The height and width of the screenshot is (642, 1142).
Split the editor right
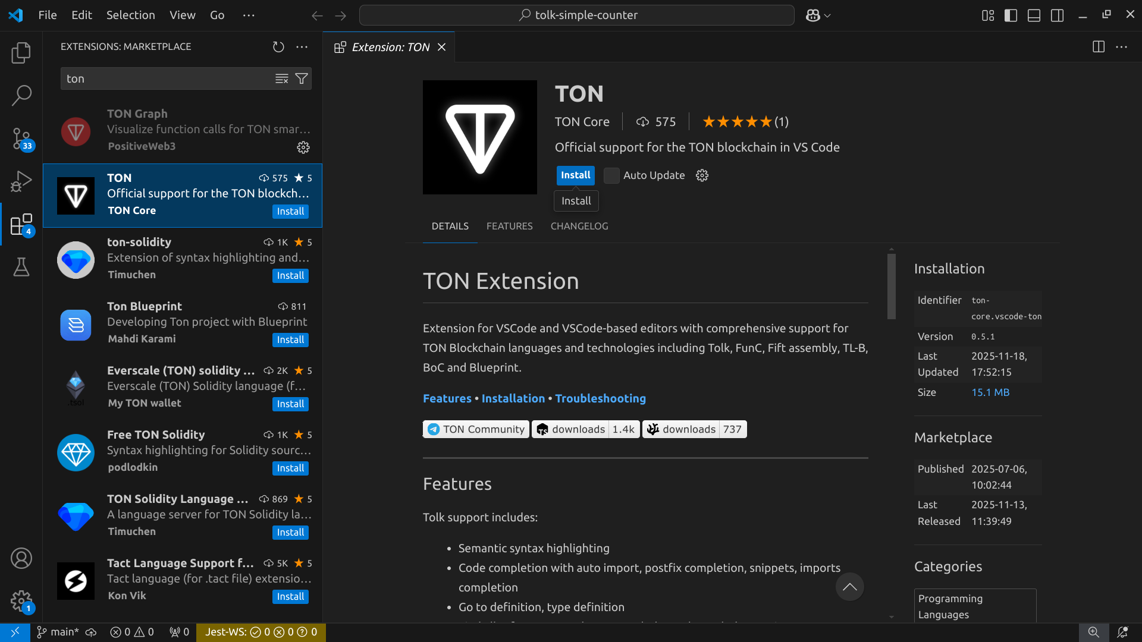click(1099, 47)
